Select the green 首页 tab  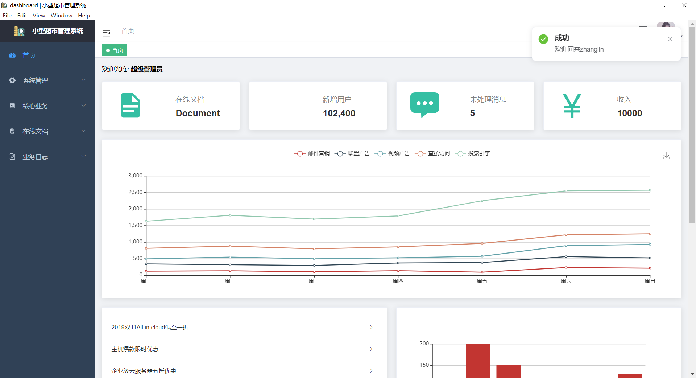tap(114, 50)
